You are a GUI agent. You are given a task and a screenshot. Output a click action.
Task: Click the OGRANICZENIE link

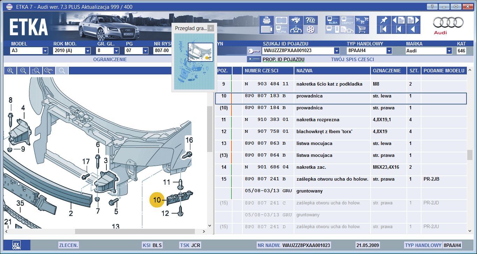110,59
